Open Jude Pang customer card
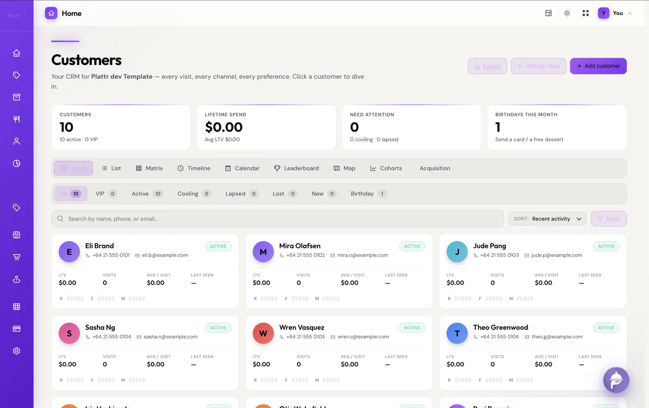Image resolution: width=649 pixels, height=408 pixels. click(533, 271)
